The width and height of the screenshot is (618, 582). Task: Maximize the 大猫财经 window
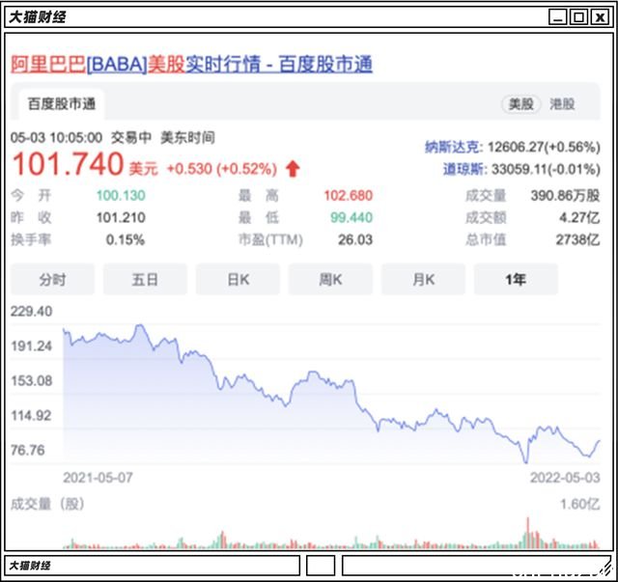(578, 17)
